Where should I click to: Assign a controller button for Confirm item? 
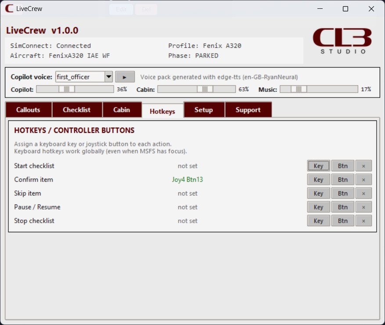tap(342, 179)
